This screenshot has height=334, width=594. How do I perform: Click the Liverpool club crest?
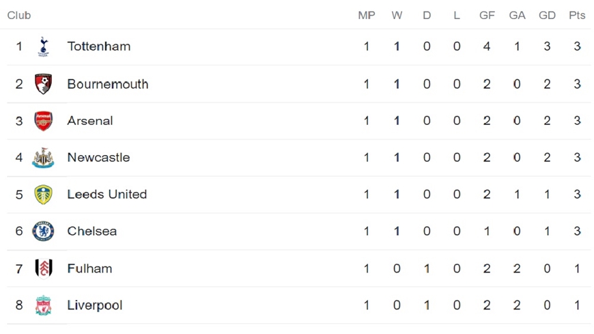(43, 305)
